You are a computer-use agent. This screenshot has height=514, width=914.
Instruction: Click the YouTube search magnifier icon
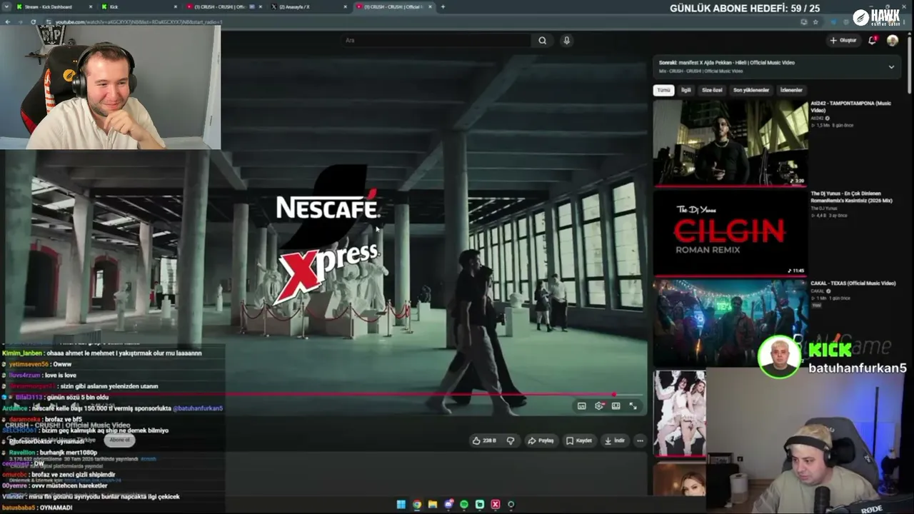click(543, 41)
